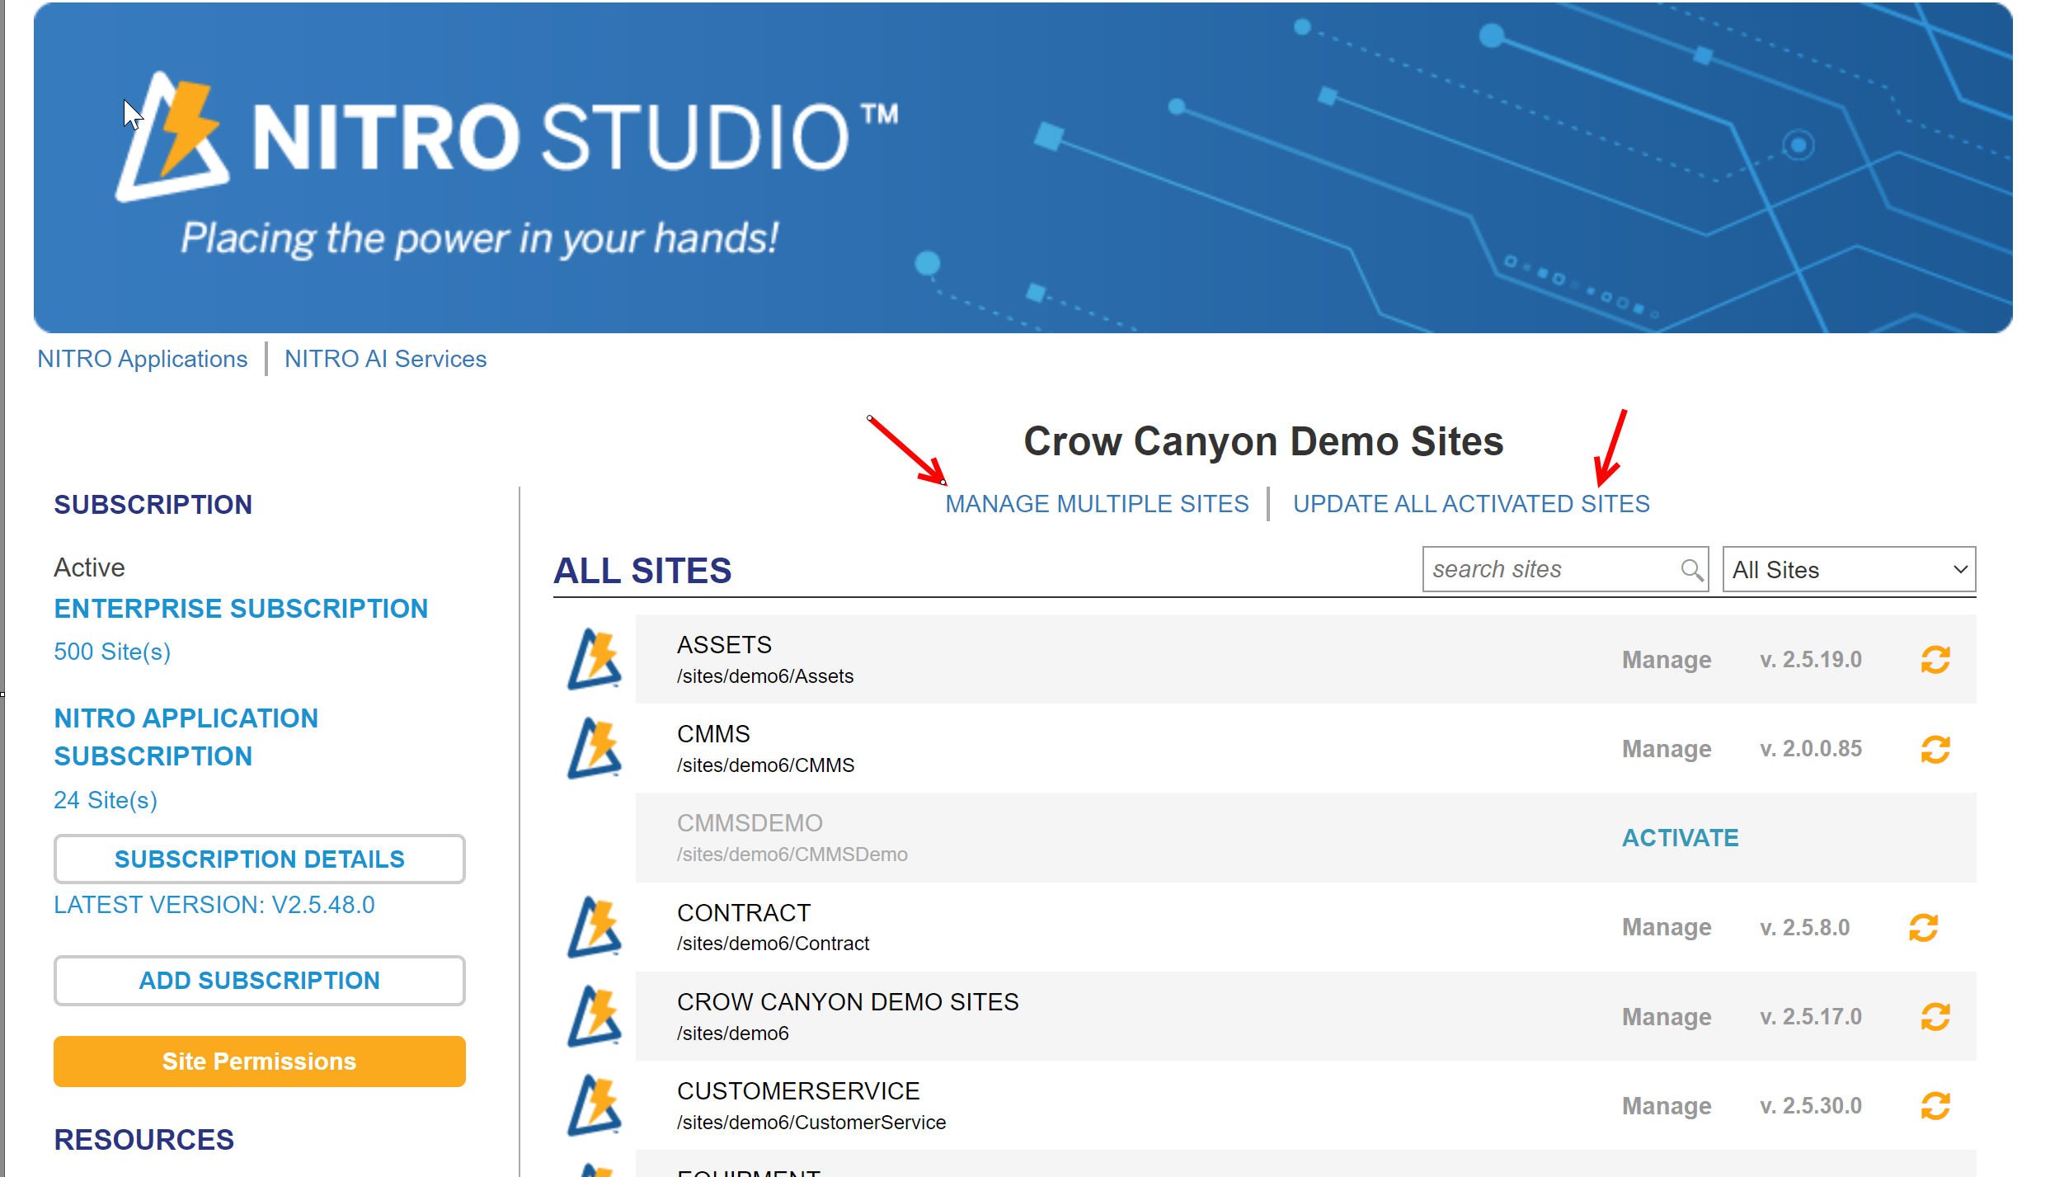Image resolution: width=2050 pixels, height=1177 pixels.
Task: Click the /sites/demo6/CustomerService path
Action: pyautogui.click(x=811, y=1123)
